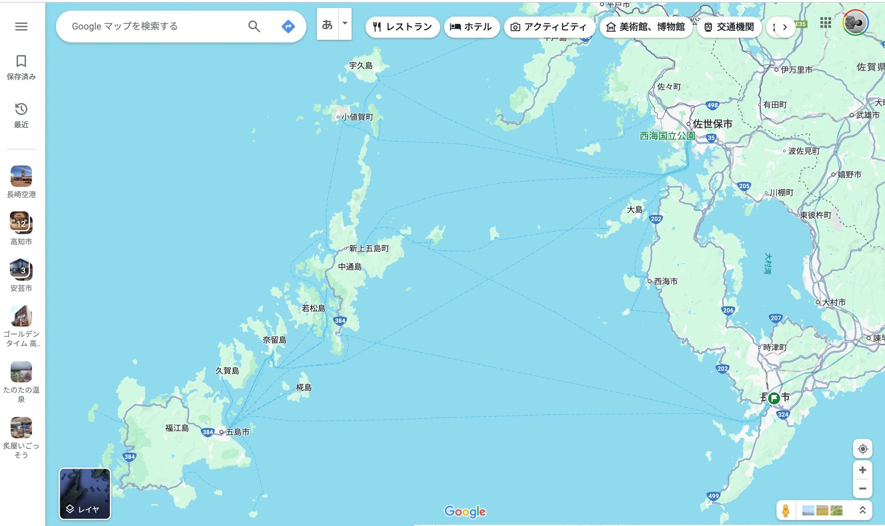
Task: Click the 嬉野市 city label
Action: click(x=850, y=175)
